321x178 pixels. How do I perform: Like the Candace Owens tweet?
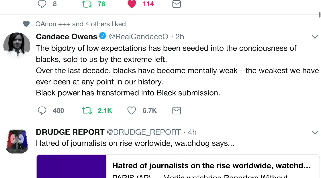click(x=132, y=111)
